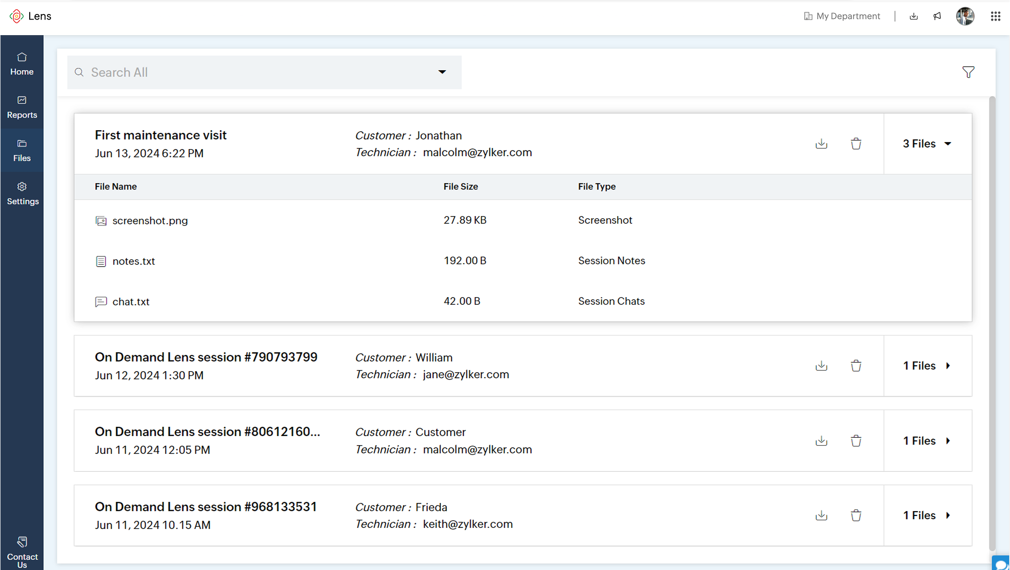Click the chat.txt file icon
Image resolution: width=1010 pixels, height=570 pixels.
pos(101,301)
